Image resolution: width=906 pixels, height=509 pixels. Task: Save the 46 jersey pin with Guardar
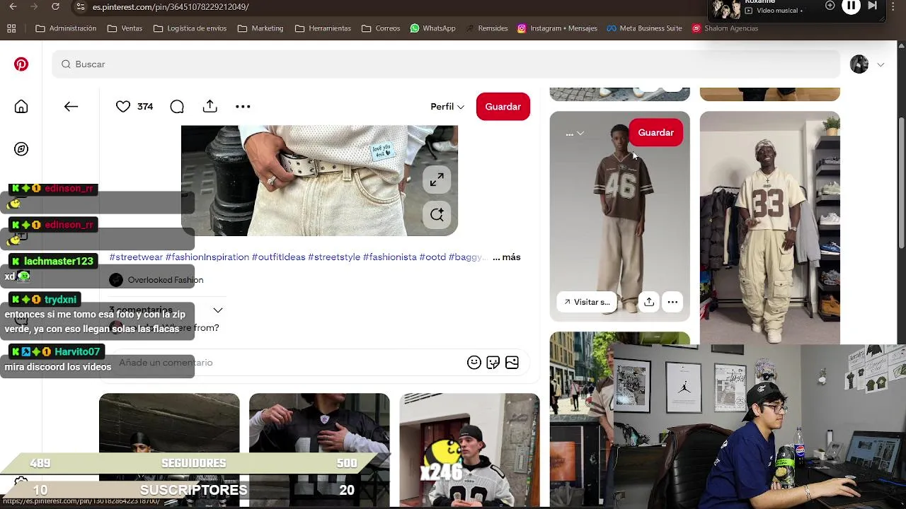pyautogui.click(x=655, y=133)
